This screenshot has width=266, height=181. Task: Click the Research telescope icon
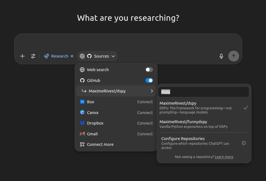[47, 56]
